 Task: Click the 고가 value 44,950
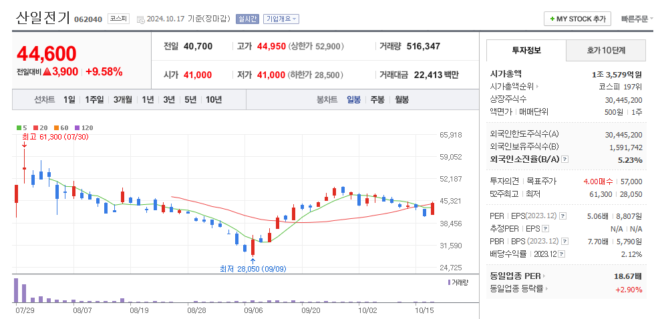point(271,47)
